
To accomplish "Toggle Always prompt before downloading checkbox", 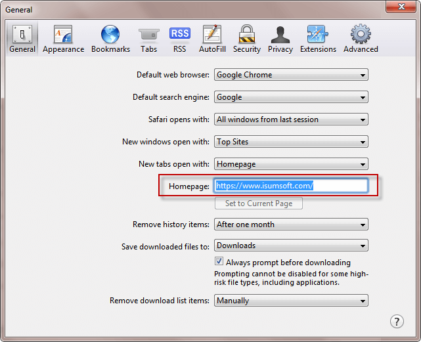I will [219, 261].
